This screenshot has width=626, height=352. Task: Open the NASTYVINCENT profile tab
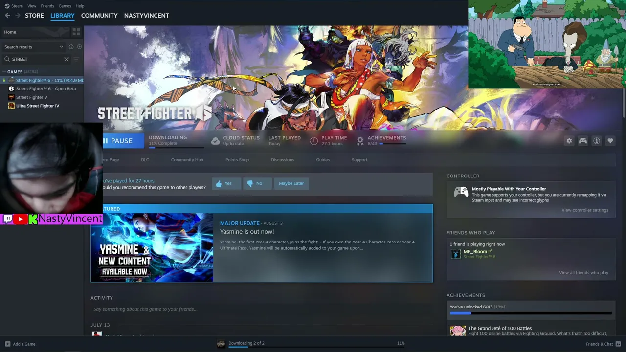tap(147, 16)
